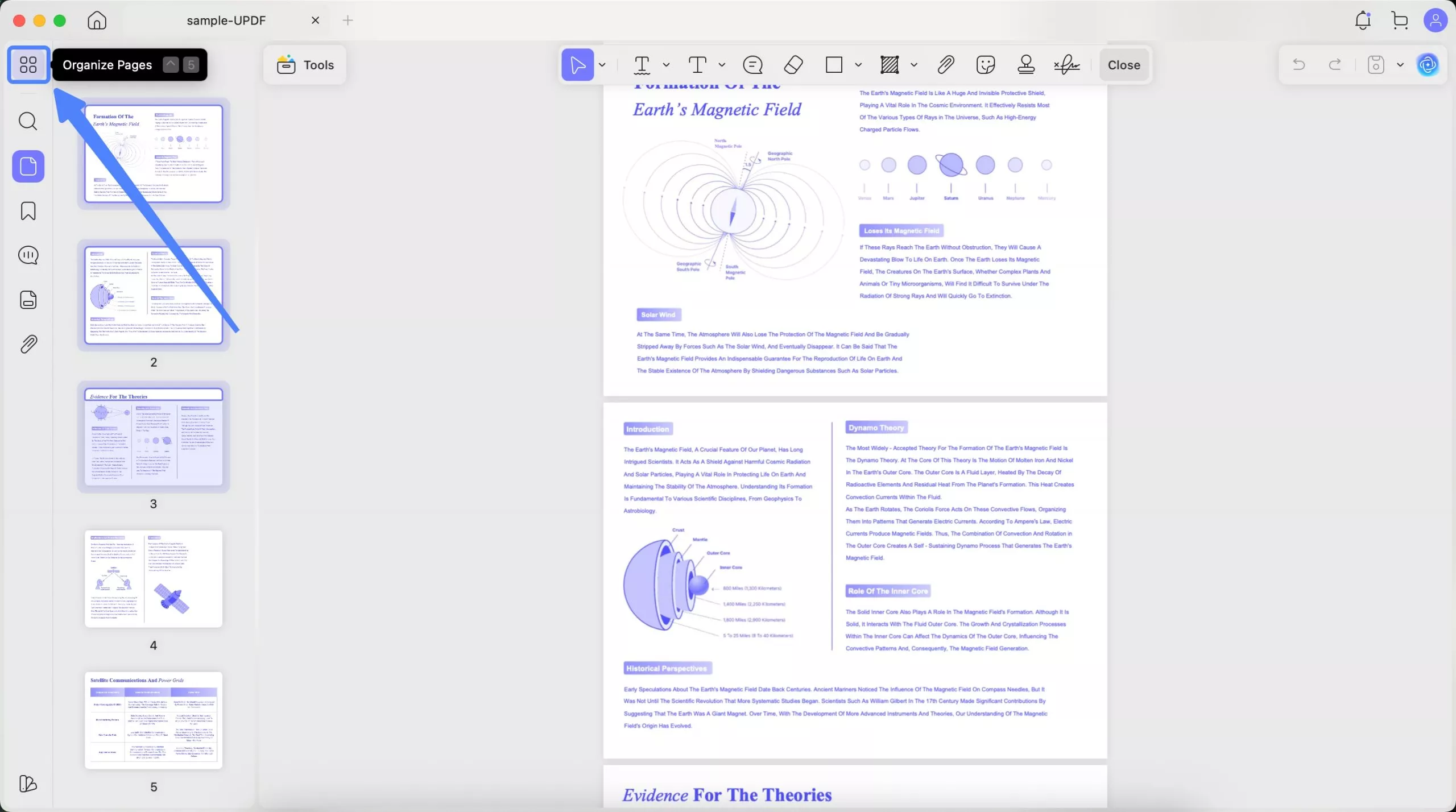
Task: Select the page thumbnails panel icon
Action: click(28, 166)
